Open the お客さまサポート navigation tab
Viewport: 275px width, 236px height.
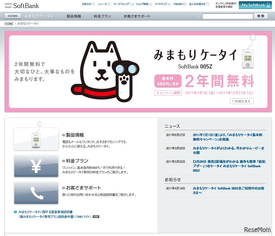pos(137,16)
